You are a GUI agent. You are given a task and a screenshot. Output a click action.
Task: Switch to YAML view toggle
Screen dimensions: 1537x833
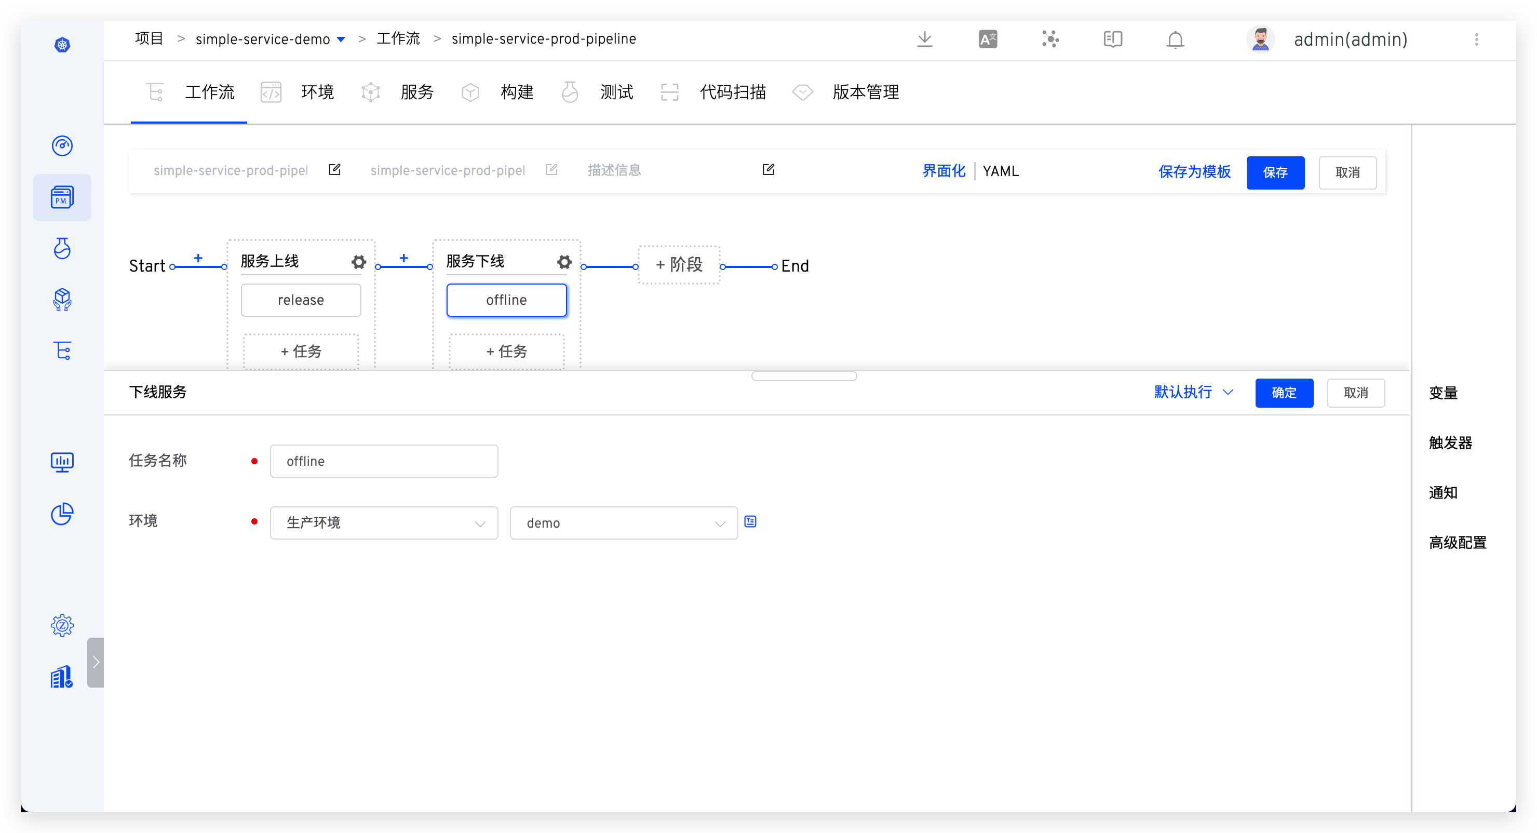click(1000, 171)
